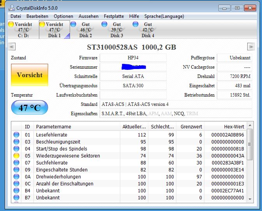Go to next disk with right arrow
The width and height of the screenshot is (262, 211).
tap(251, 47)
